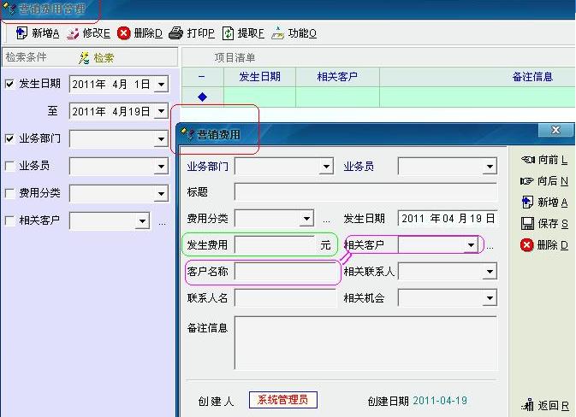576x417 pixels.
Task: Toggle the 业务员 filter checkbox
Action: 9,166
